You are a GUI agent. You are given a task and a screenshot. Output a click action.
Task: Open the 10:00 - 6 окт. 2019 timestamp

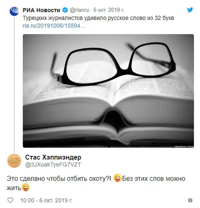[46, 200]
